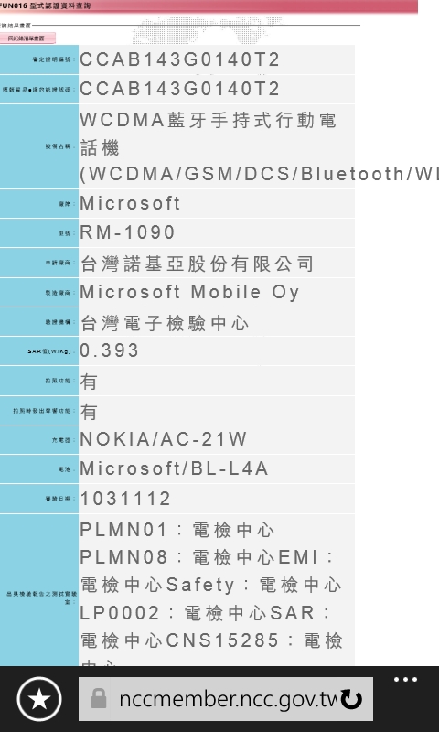Select the Microsoft Mobile Oy manufacturer
This screenshot has width=439, height=732.
[x=189, y=292]
